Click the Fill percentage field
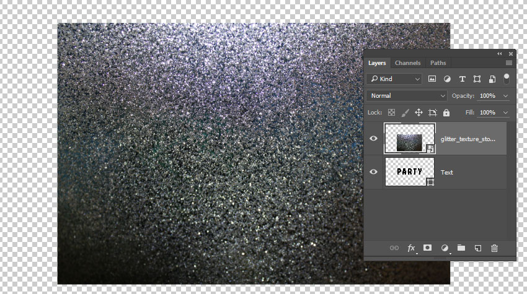 point(488,113)
